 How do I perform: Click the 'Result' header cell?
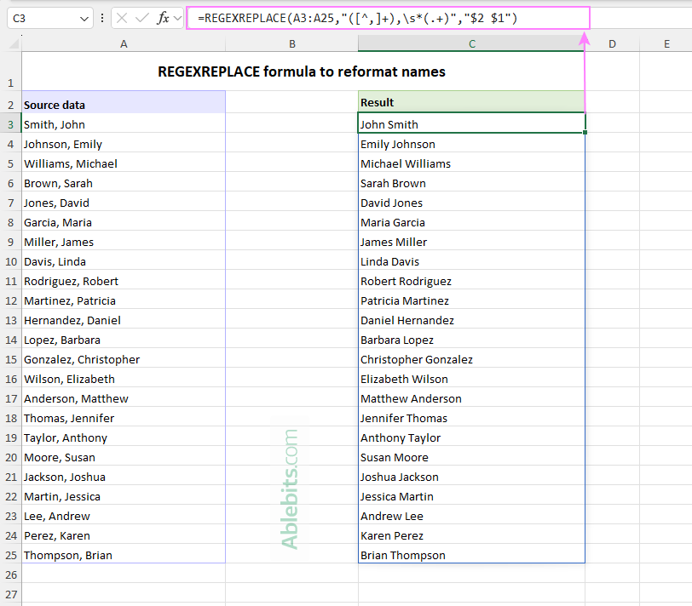coord(471,102)
